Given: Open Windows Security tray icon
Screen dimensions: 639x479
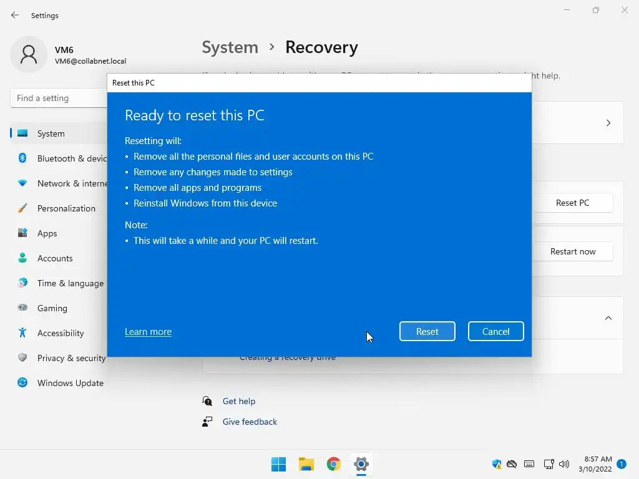Looking at the screenshot, I should [x=496, y=464].
